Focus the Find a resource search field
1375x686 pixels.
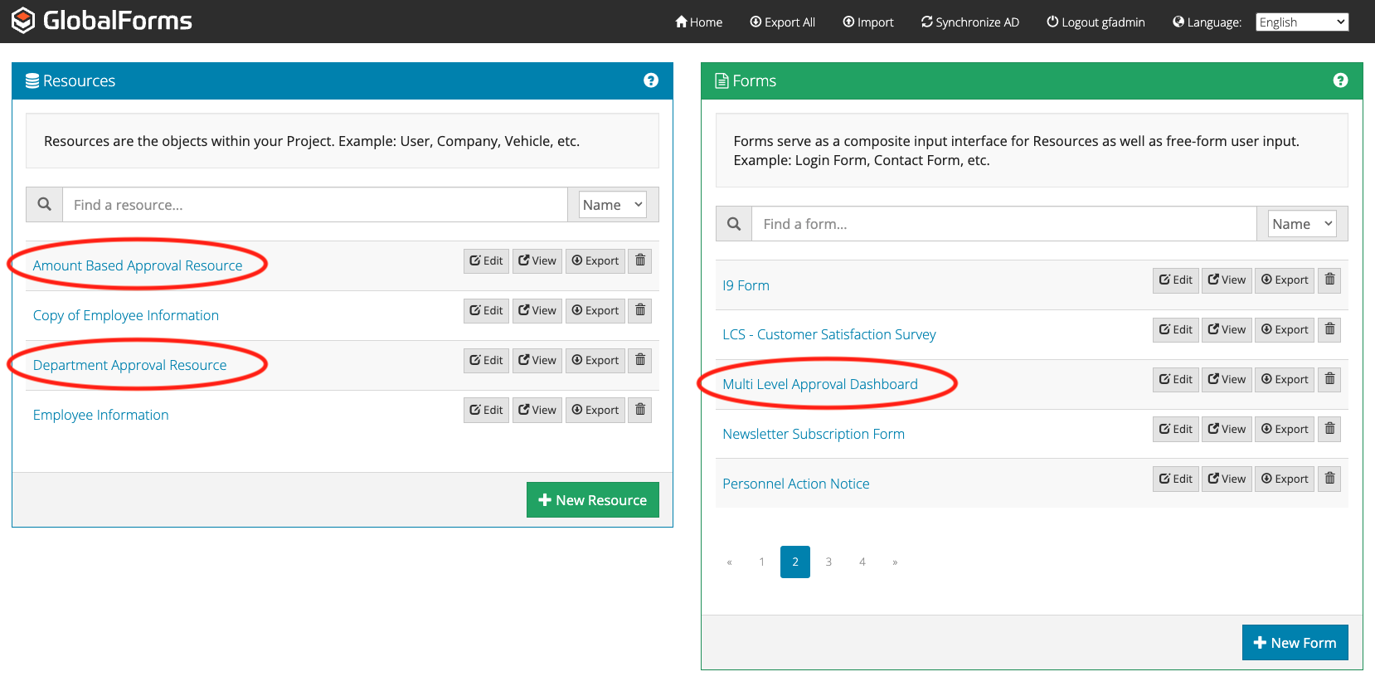pyautogui.click(x=315, y=205)
